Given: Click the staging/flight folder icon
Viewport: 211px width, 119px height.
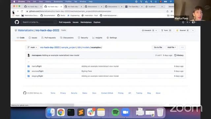Looking at the screenshot, I should [x=29, y=76].
